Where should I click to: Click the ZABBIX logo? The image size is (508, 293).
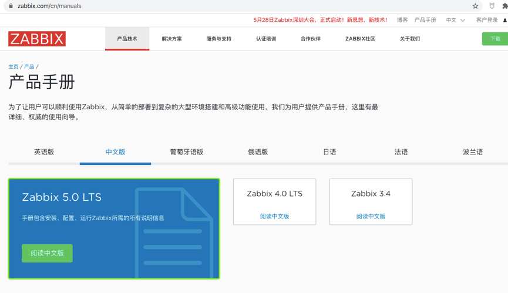point(37,39)
